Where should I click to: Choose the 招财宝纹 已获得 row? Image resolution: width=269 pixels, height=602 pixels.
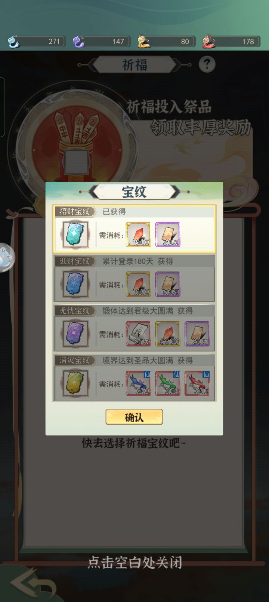[134, 228]
